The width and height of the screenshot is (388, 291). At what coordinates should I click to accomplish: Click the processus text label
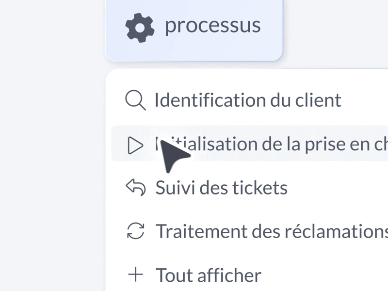tap(212, 26)
